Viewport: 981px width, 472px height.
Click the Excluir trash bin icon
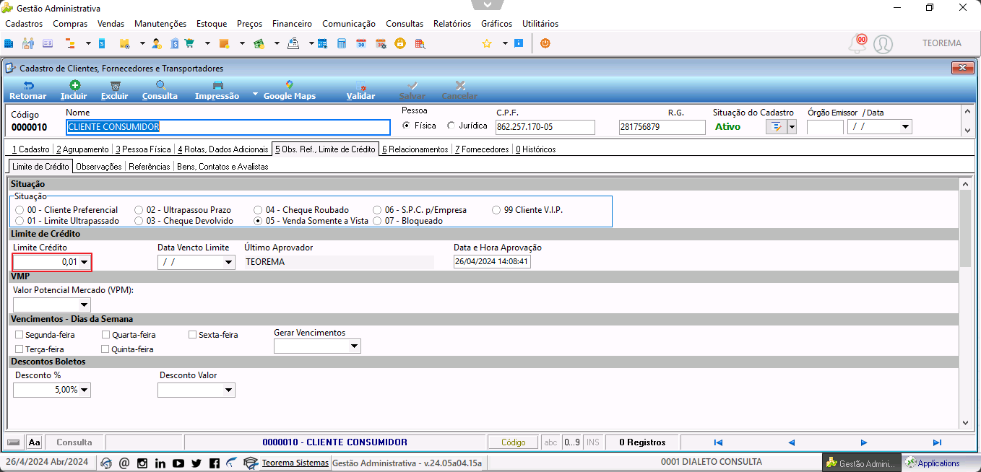115,85
